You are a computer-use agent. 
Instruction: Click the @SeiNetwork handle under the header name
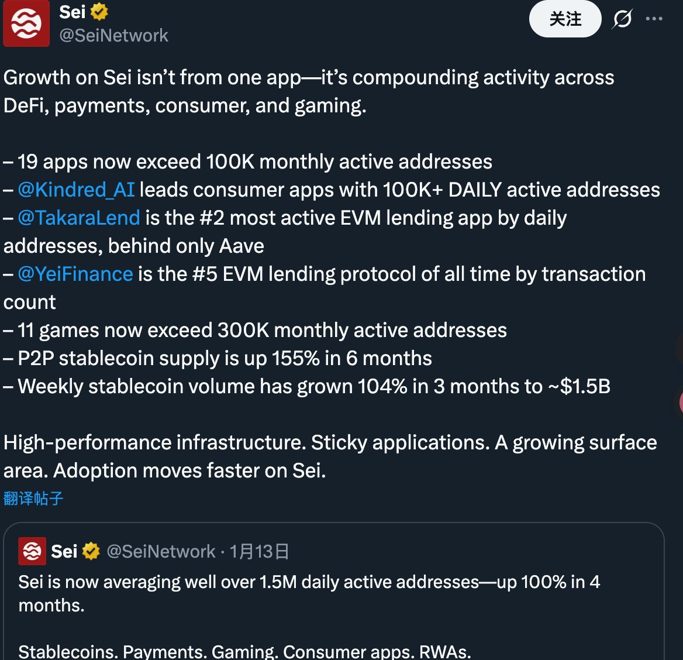point(114,36)
